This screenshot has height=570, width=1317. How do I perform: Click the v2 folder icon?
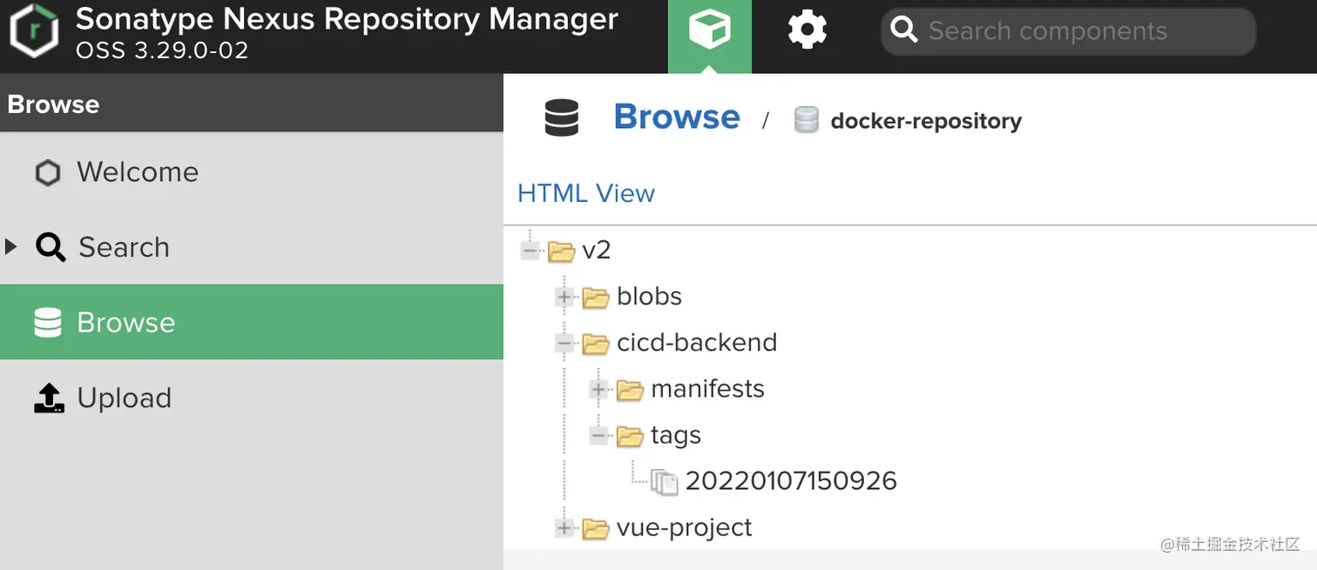click(x=562, y=251)
